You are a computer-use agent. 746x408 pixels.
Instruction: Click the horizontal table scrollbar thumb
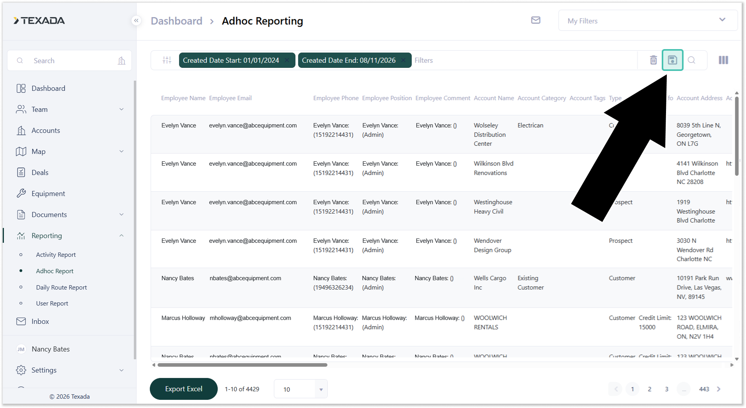click(x=242, y=365)
